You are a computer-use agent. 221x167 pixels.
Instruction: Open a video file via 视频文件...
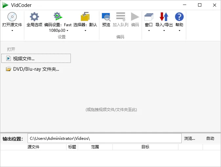(36, 58)
